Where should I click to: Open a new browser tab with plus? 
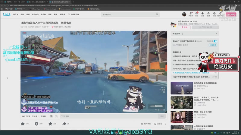coord(73,2)
